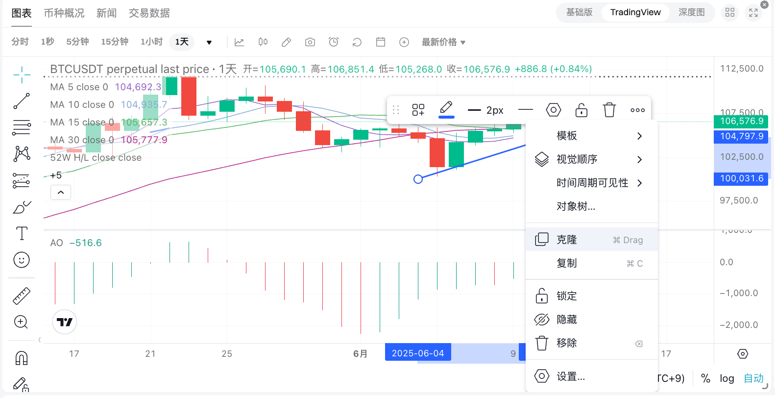Select the trend line drawing tool
The image size is (775, 398).
click(22, 101)
